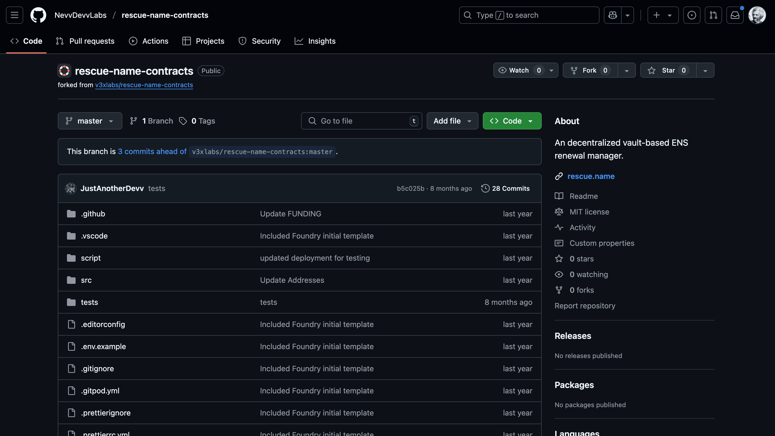This screenshot has width=775, height=436.
Task: Expand the Fork options dropdown arrow
Action: coord(626,70)
